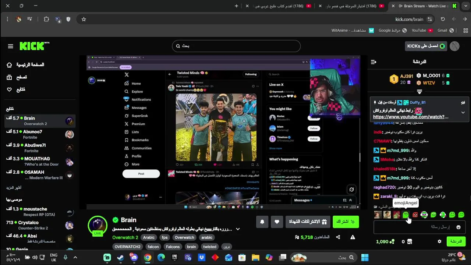The height and width of the screenshot is (265, 471).
Task: Bookmark this page with star icon
Action: click(84, 19)
